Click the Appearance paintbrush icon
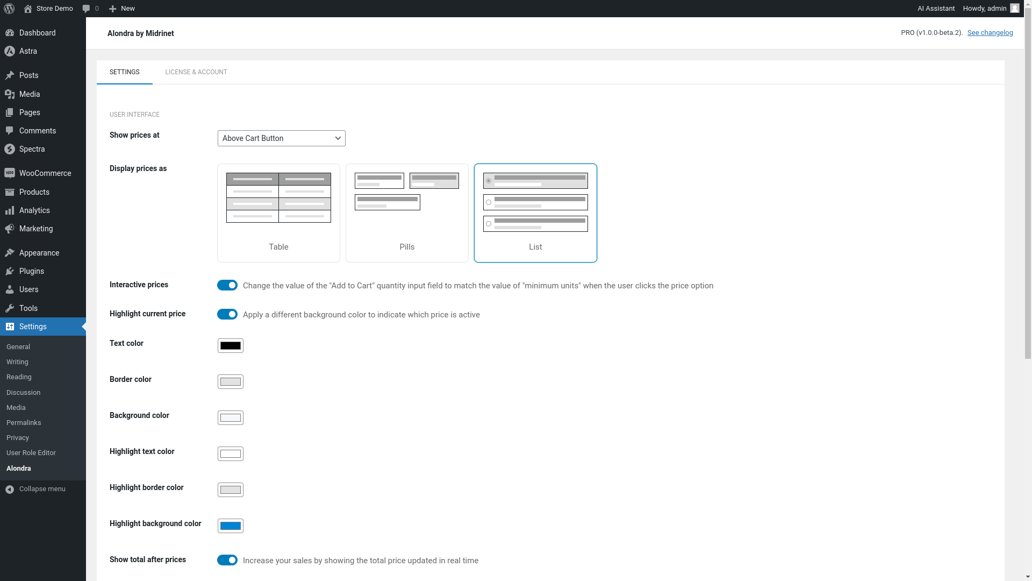This screenshot has width=1032, height=581. tap(10, 253)
